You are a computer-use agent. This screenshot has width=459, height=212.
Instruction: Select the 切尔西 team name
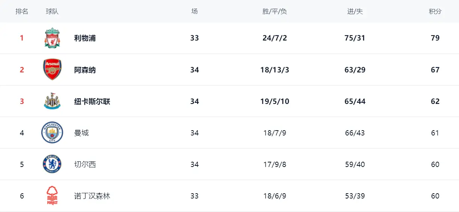[x=85, y=164]
